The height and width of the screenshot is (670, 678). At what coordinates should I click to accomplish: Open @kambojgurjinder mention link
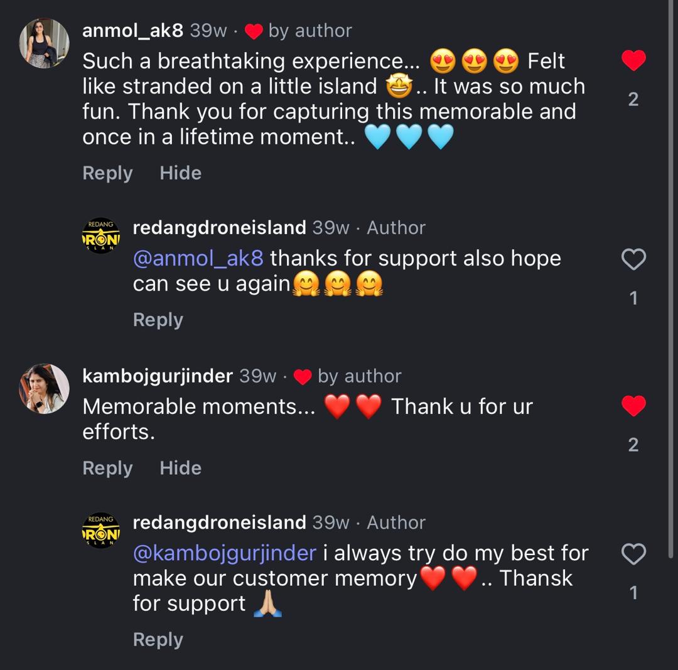coord(225,553)
